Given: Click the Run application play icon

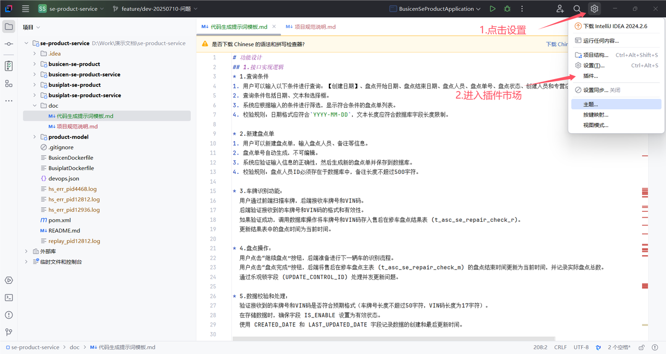Looking at the screenshot, I should click(492, 9).
